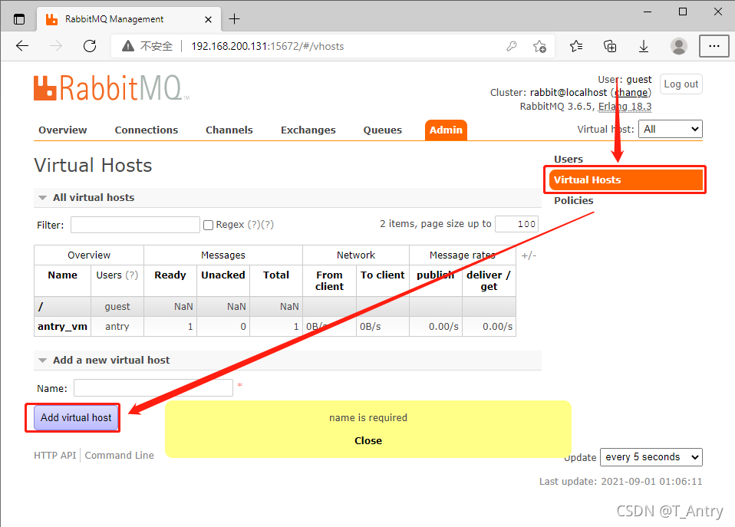Open the browser settings ellipsis menu
The image size is (735, 527).
(714, 46)
